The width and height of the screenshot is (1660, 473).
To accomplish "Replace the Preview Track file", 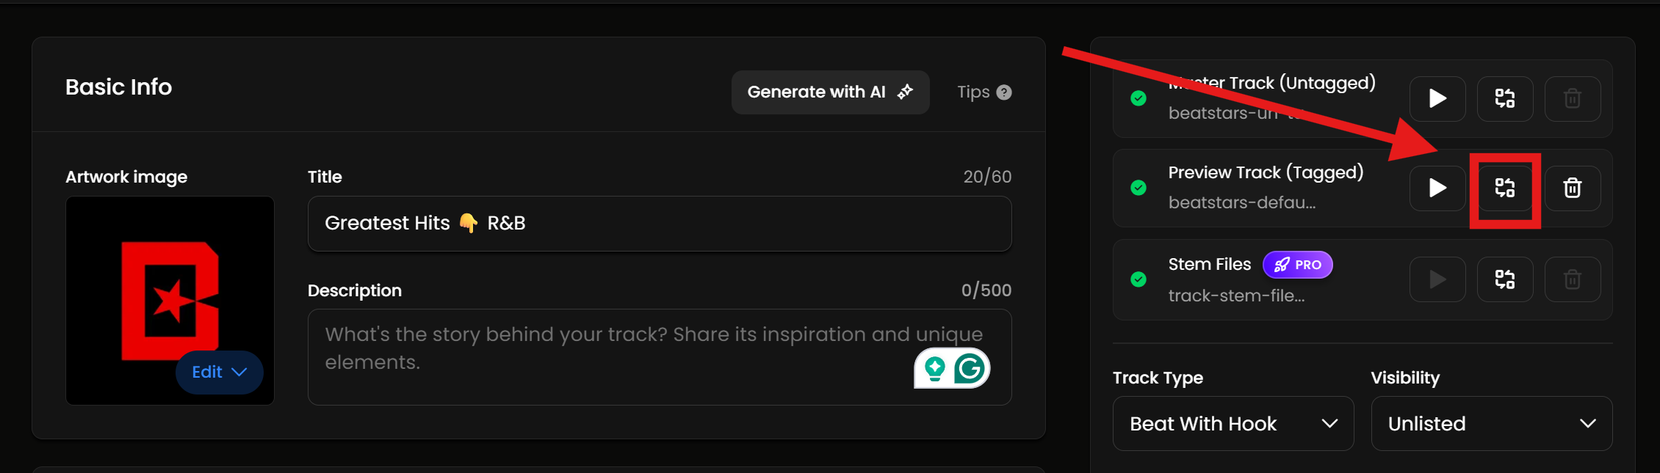I will [1505, 188].
